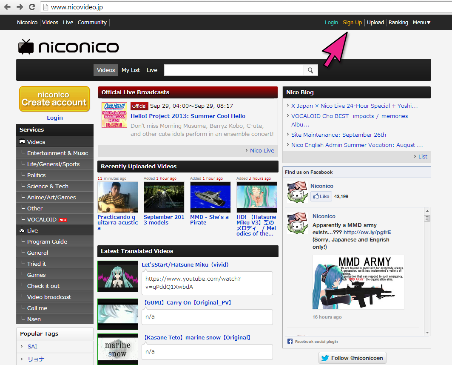Image resolution: width=452 pixels, height=365 pixels.
Task: Open the Program Guide live item
Action: (x=55, y=241)
